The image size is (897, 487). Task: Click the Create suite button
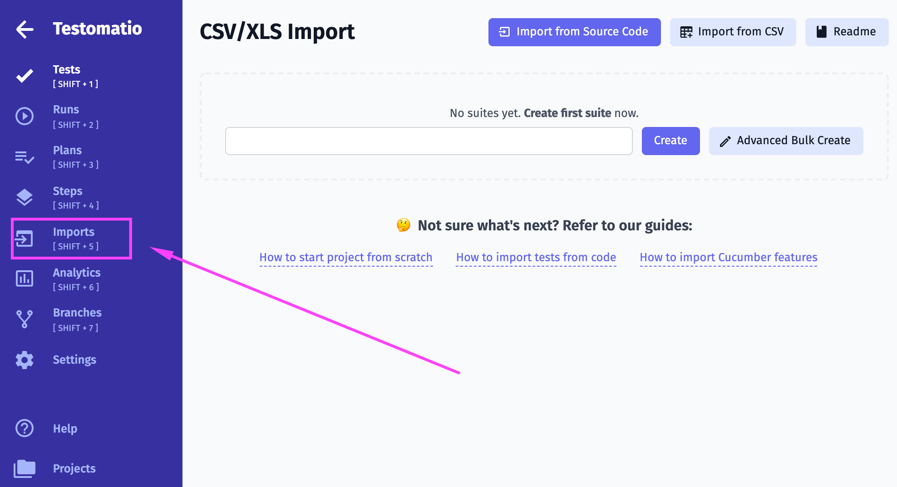[671, 141]
